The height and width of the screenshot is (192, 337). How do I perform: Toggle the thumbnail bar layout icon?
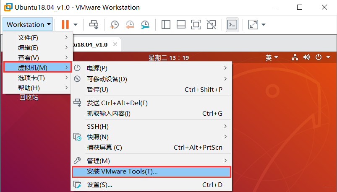coord(181,24)
